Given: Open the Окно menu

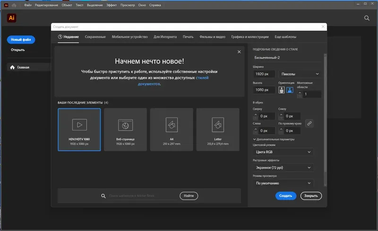Looking at the screenshot, I should click(x=142, y=5).
